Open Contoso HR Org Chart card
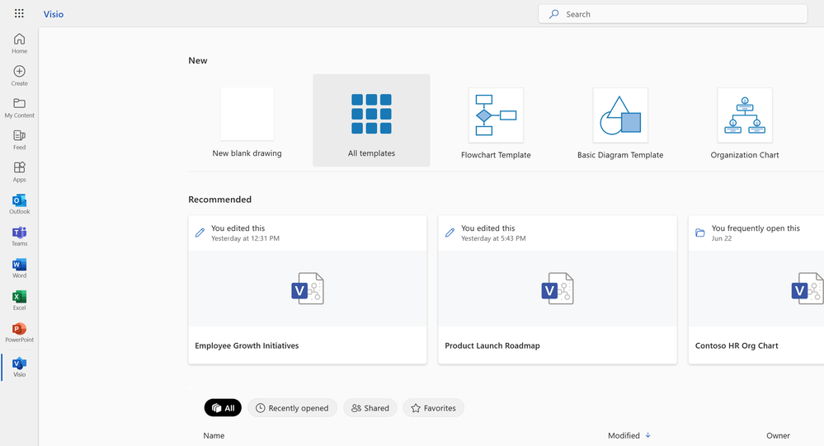824x446 pixels. (756, 289)
